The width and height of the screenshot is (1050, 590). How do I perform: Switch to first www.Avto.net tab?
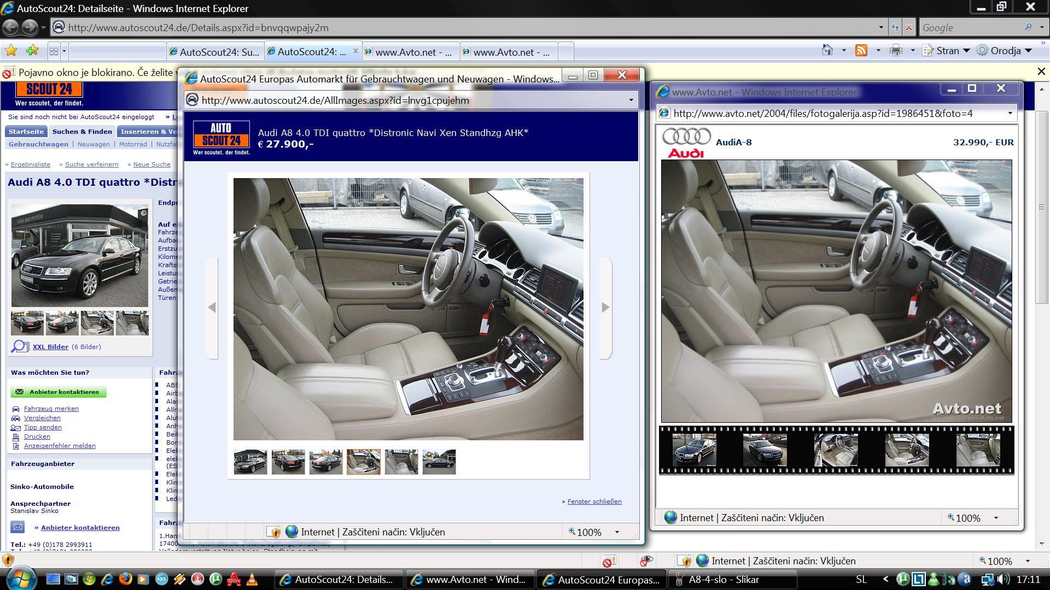410,52
